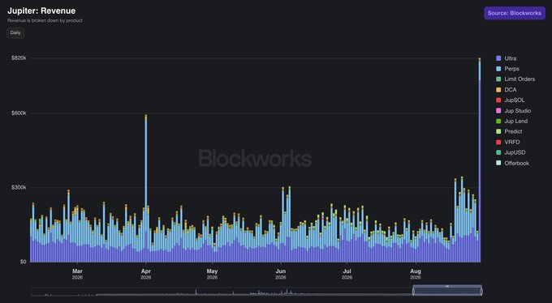Toggle the VRFD legend color swatch
552x303 pixels.
[498, 142]
